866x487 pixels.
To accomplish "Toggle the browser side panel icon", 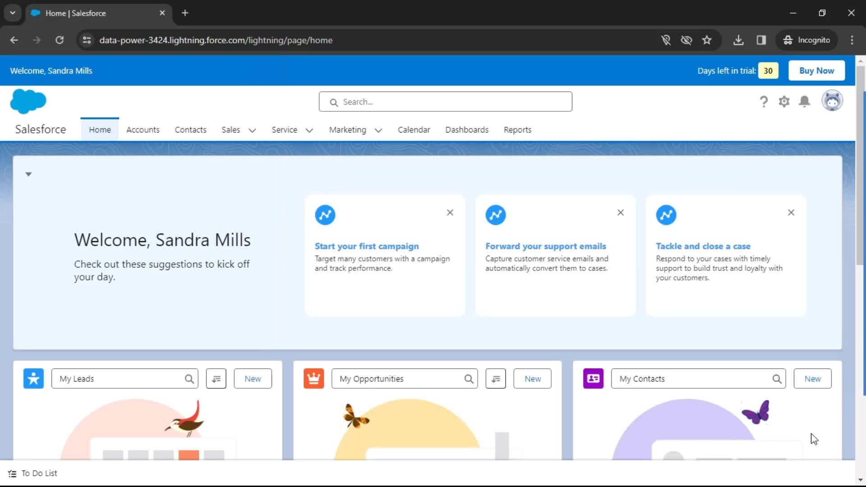I will [x=761, y=40].
